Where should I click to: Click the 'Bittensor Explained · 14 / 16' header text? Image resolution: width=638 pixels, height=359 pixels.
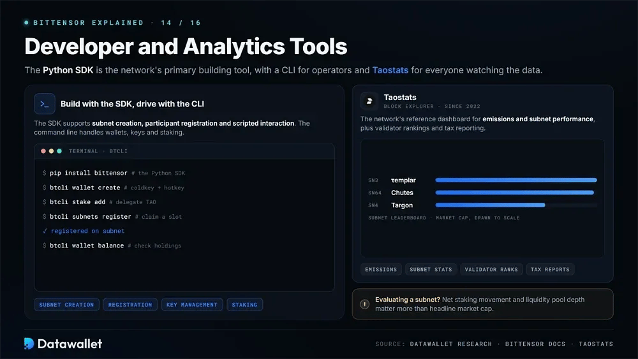coord(117,23)
